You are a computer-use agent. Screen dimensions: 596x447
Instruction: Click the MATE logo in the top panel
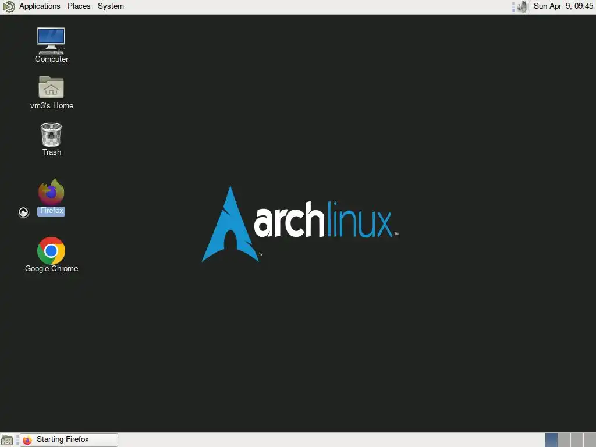[8, 6]
